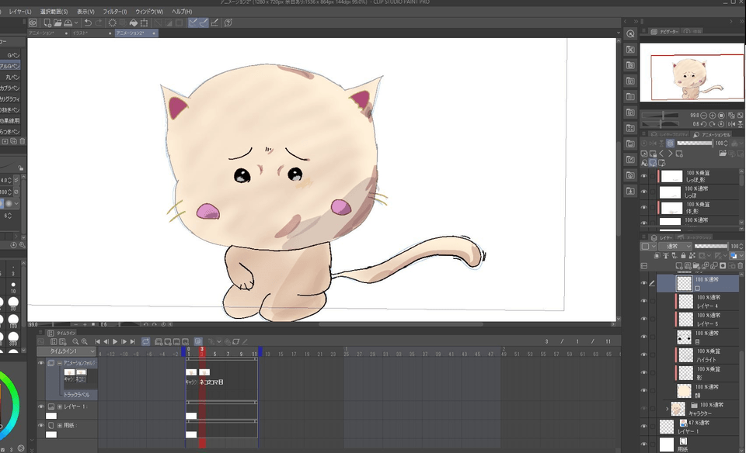The height and width of the screenshot is (453, 746).
Task: Jump to the last frame using timeline controls
Action: tap(131, 341)
